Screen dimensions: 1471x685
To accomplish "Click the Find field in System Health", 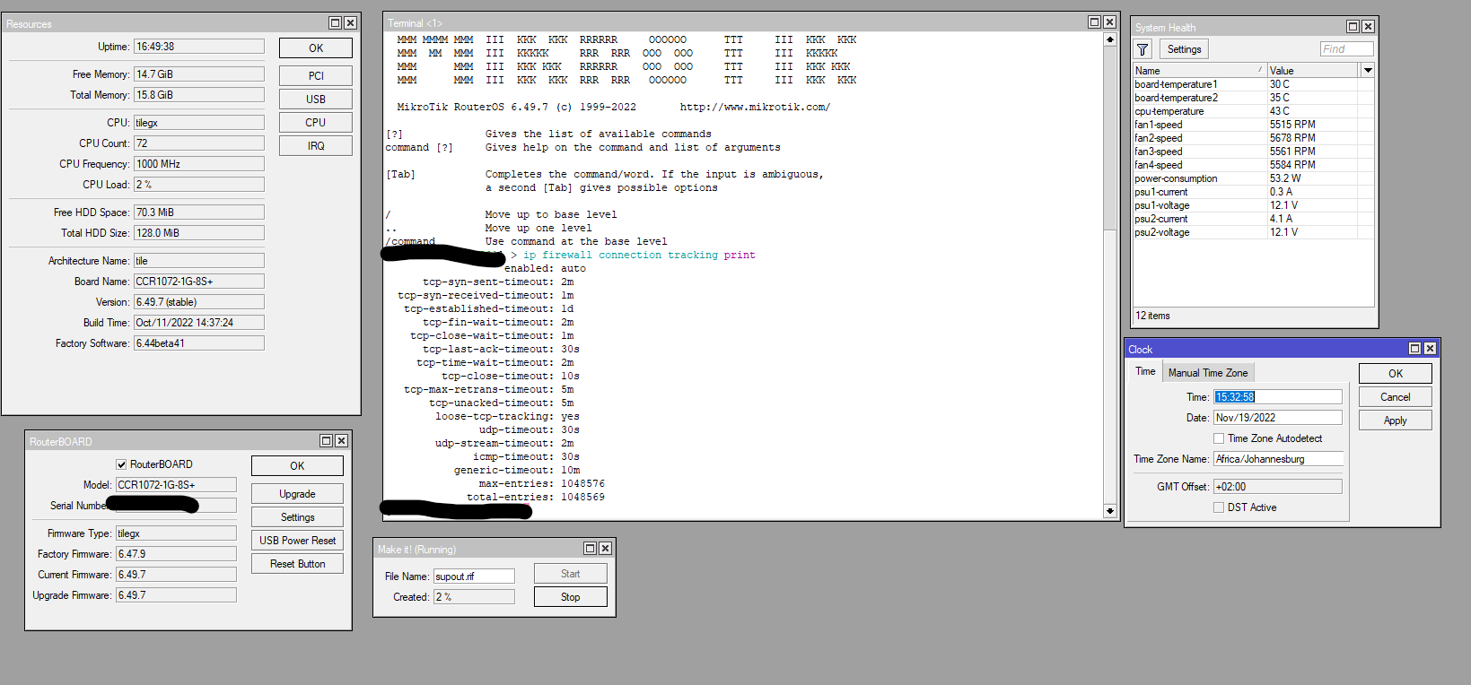I will pyautogui.click(x=1346, y=49).
